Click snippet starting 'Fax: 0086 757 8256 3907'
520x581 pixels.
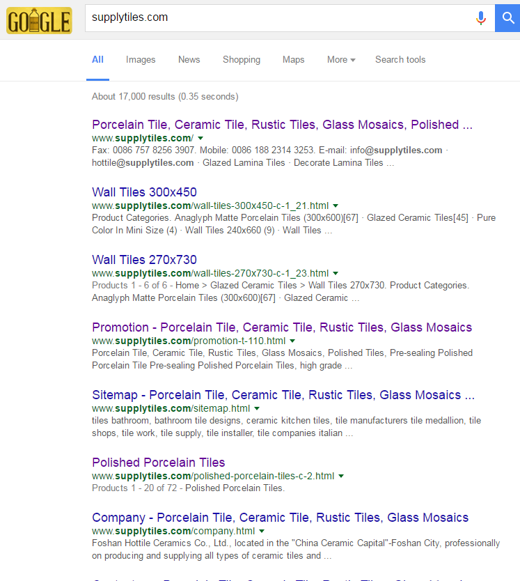coord(270,156)
